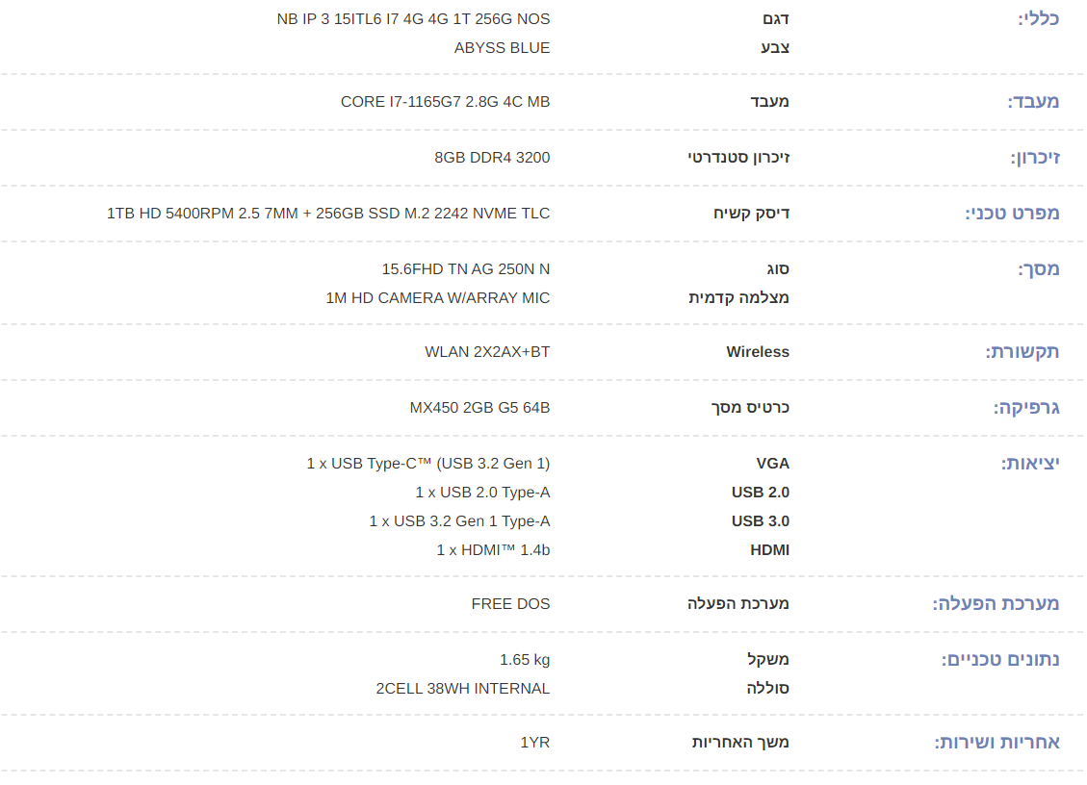Click the bold Wireless label
1087x785 pixels.
coord(758,352)
